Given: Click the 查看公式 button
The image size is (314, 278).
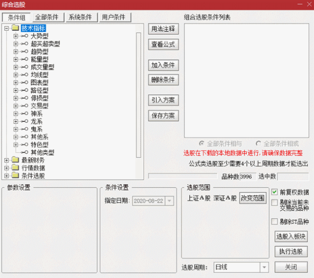Looking at the screenshot, I should pyautogui.click(x=163, y=44).
